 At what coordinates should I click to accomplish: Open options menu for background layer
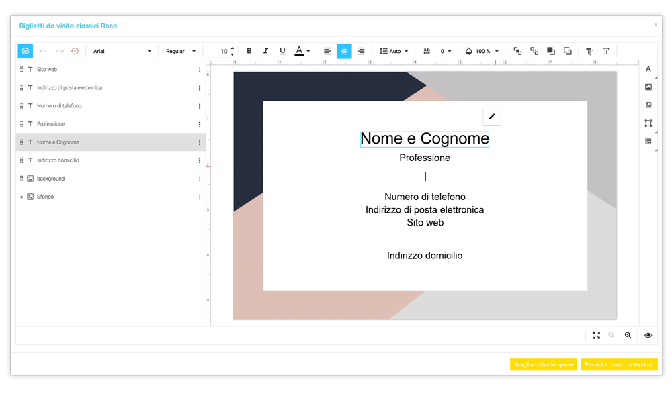200,179
